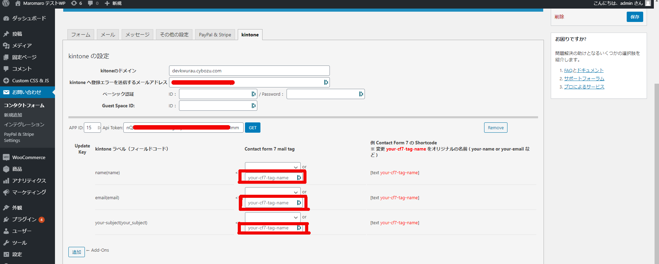The width and height of the screenshot is (659, 264).
Task: Click the 削除 delete link
Action: click(559, 17)
